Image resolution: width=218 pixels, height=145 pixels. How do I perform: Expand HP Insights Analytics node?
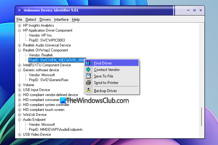(x=19, y=25)
